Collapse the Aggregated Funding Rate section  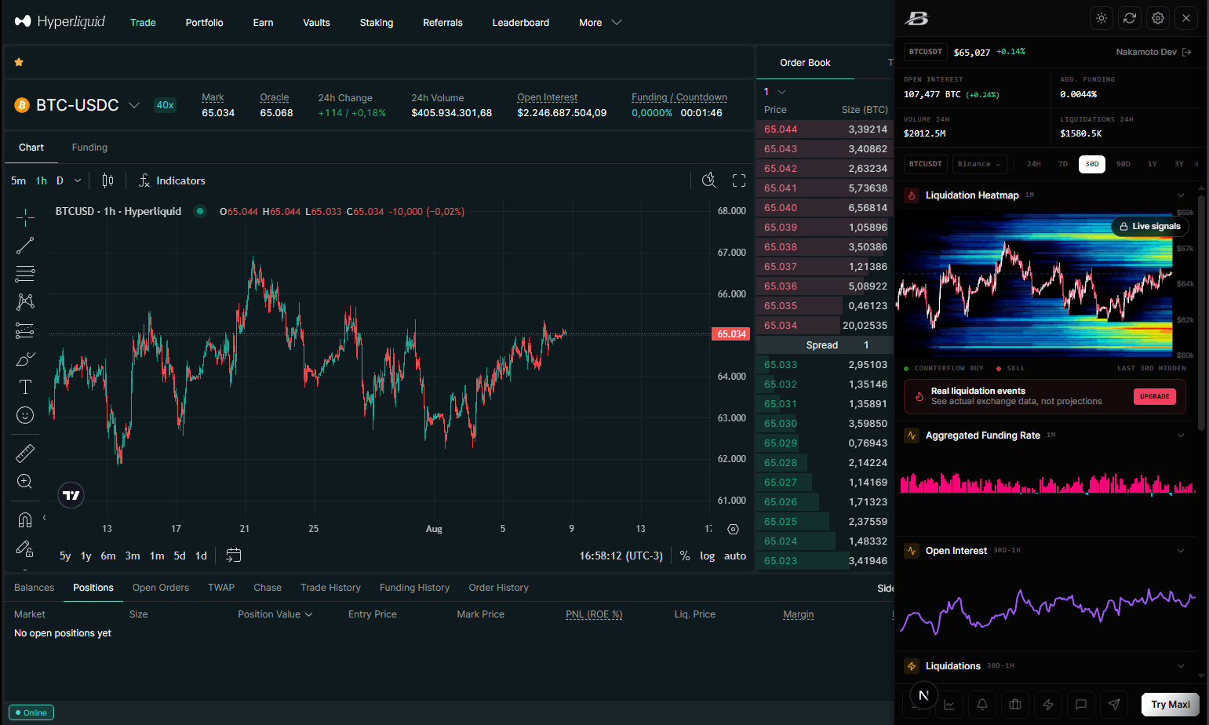click(x=1181, y=435)
